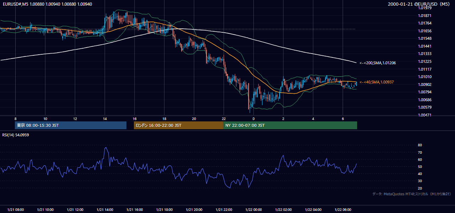
Task: Click the 1/21 16:00 time label
Action: click(135, 210)
